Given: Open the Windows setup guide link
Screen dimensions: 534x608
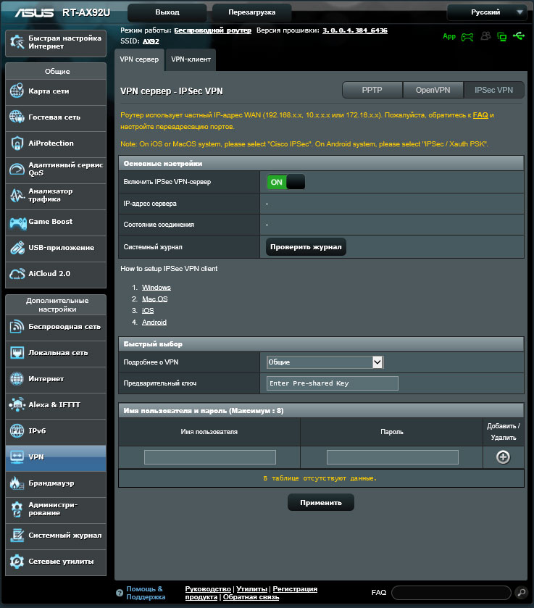Looking at the screenshot, I should 157,287.
